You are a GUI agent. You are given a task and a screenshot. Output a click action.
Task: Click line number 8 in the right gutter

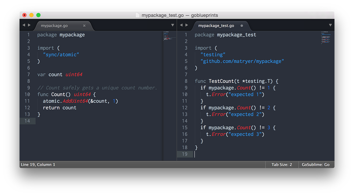(186, 81)
